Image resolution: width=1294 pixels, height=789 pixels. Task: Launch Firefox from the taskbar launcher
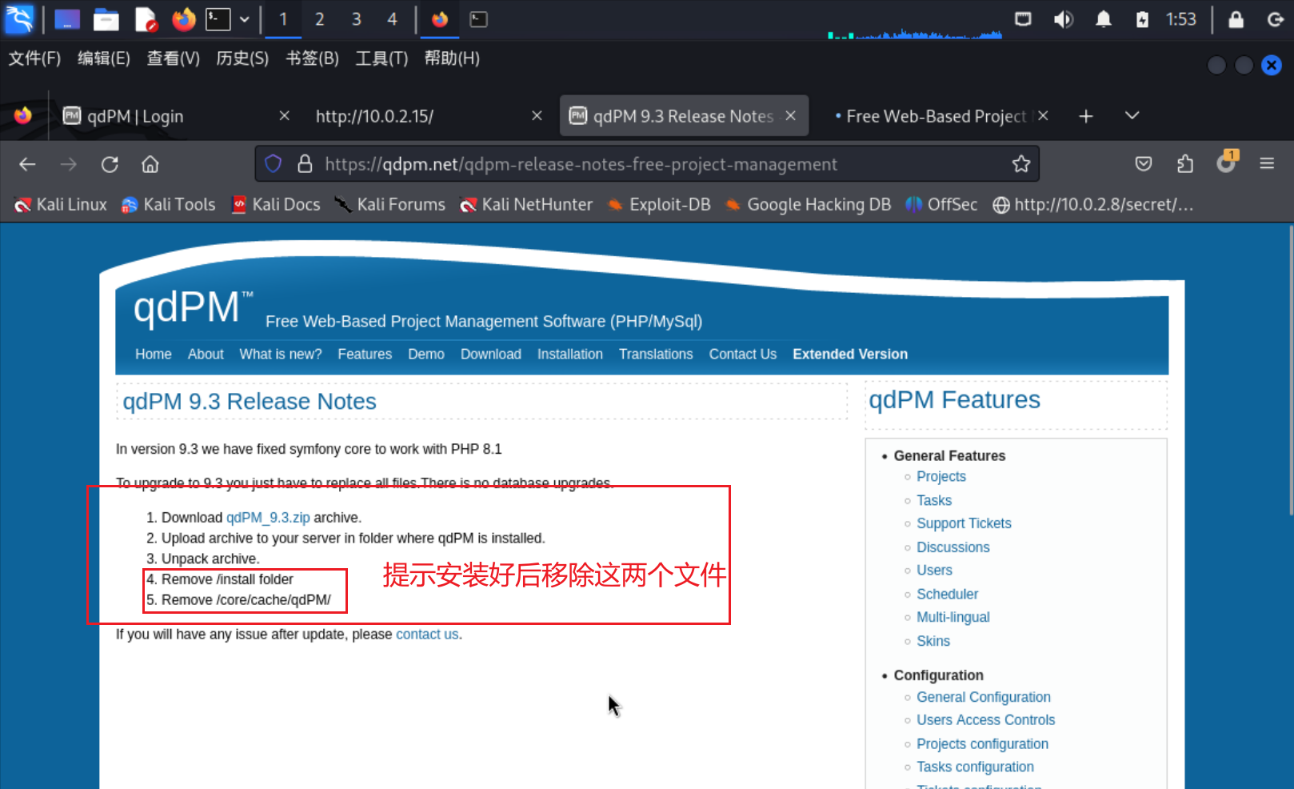(184, 19)
